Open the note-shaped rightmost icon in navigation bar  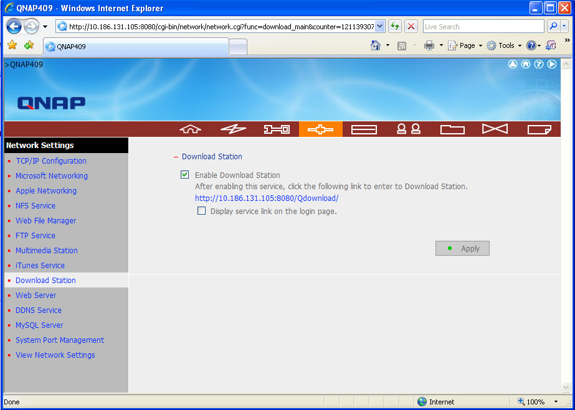tap(539, 129)
